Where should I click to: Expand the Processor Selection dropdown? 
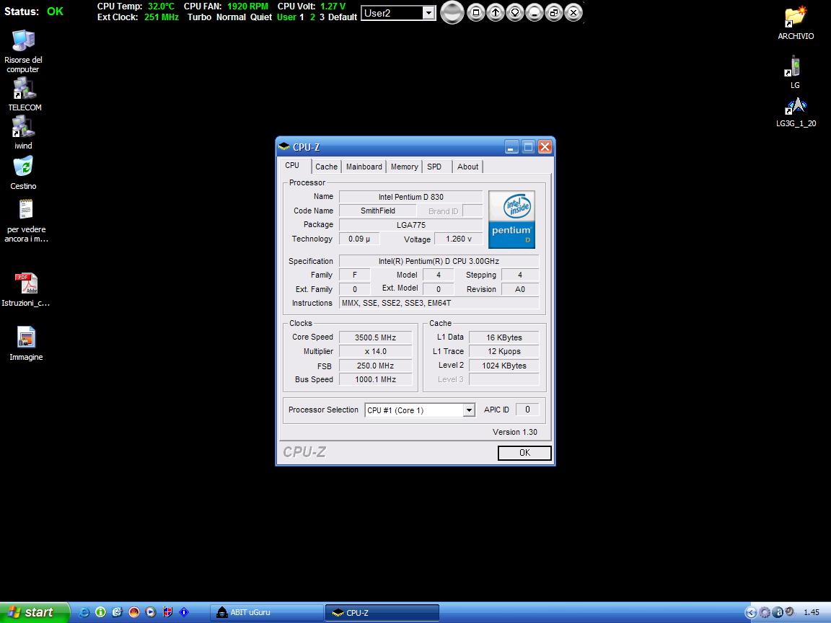(469, 410)
